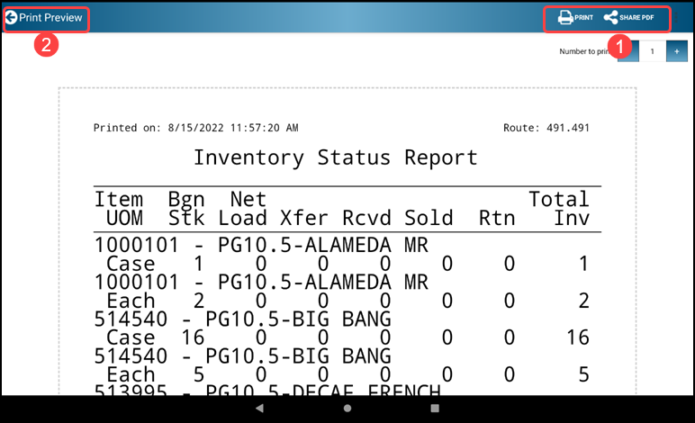Click the Bgn Stk value 16
Screen dimensions: 695x423
(x=193, y=337)
